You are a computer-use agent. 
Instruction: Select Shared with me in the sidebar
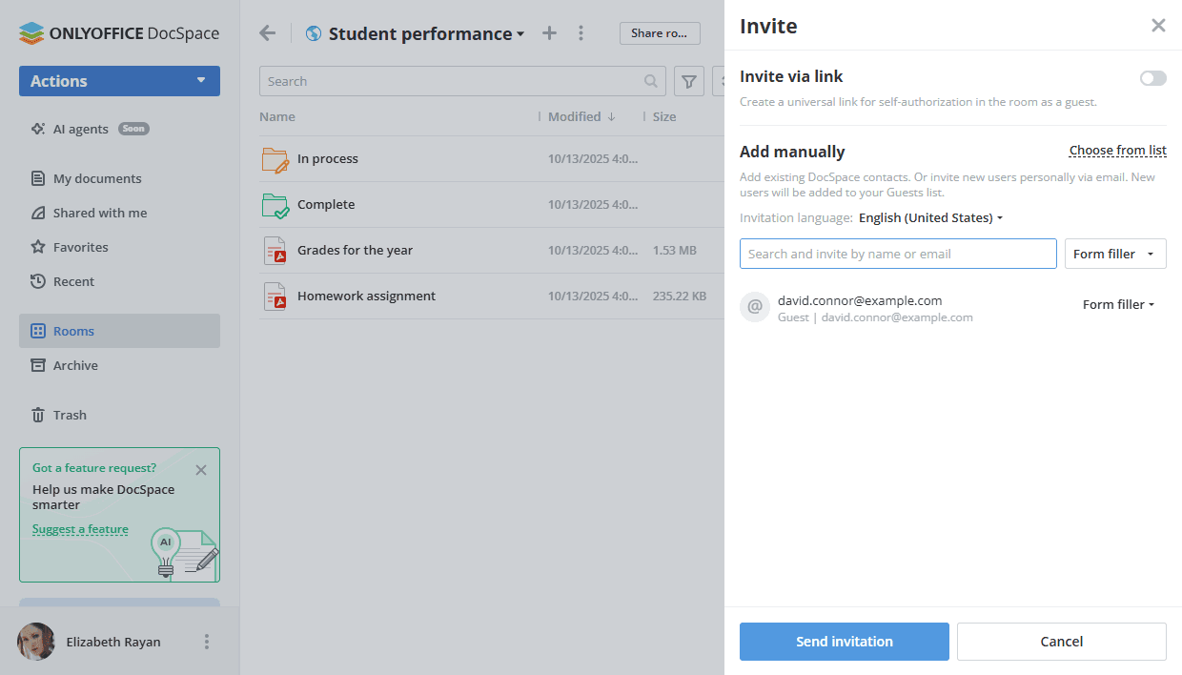98,213
